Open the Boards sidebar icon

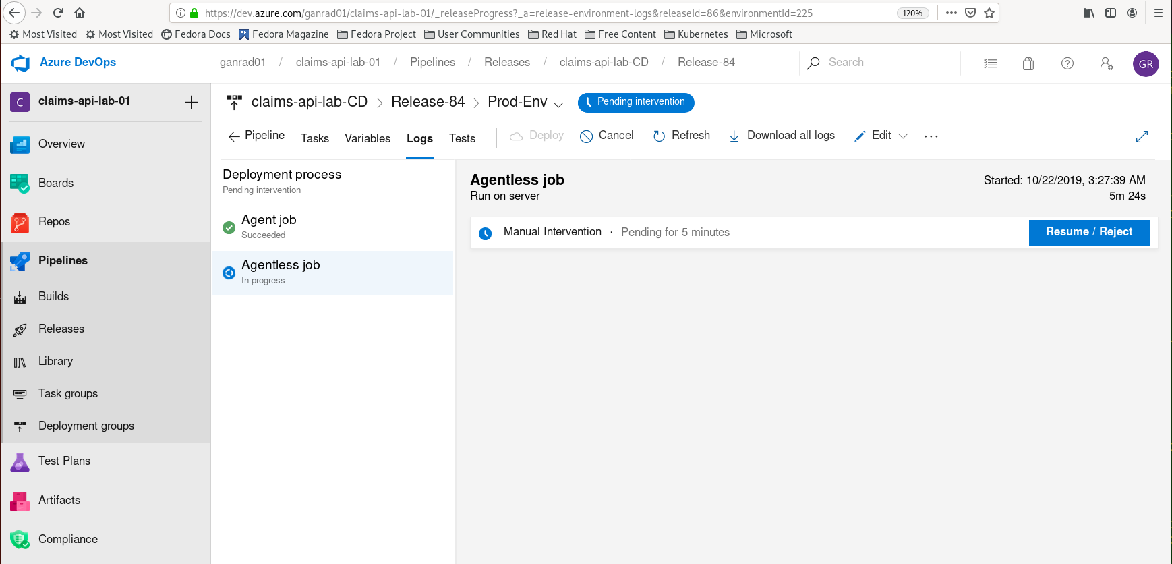pyautogui.click(x=20, y=184)
